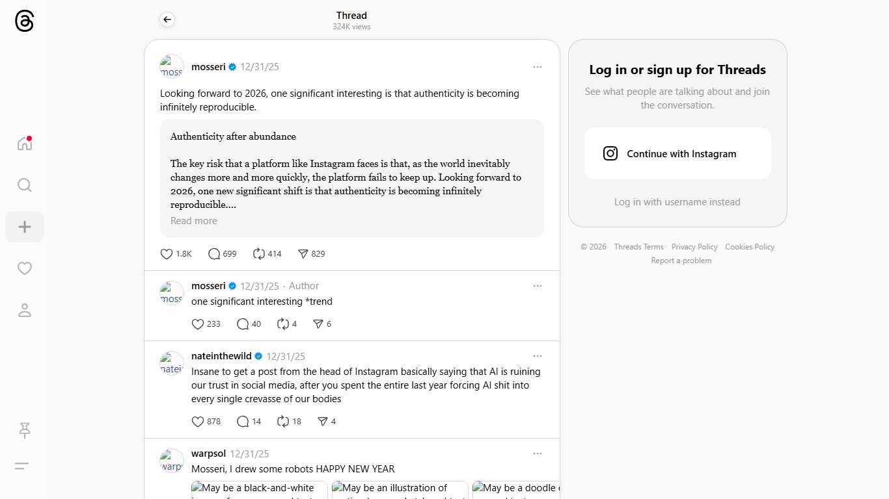Click the create new thread plus icon
This screenshot has height=499, width=889.
click(x=25, y=227)
